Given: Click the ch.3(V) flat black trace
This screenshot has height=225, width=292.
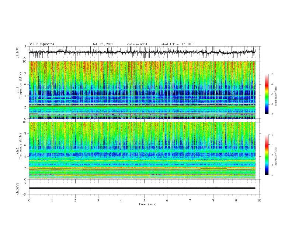Looking at the screenshot, I should click(x=142, y=188).
